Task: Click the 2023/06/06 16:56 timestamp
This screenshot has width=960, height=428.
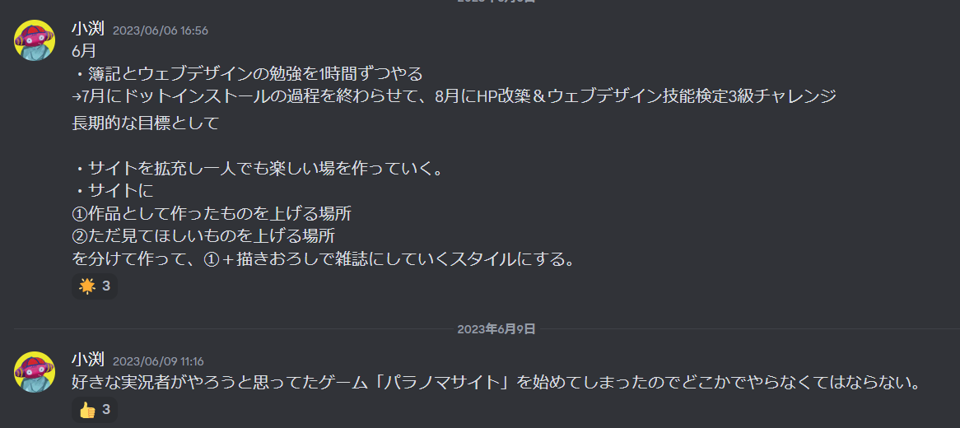Action: click(x=161, y=30)
